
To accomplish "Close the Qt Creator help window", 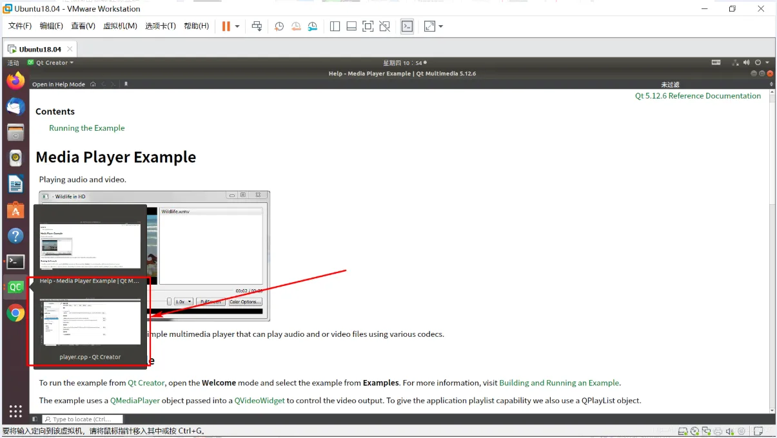I will click(x=770, y=73).
